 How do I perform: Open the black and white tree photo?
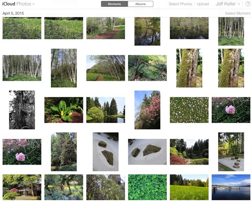point(22,110)
